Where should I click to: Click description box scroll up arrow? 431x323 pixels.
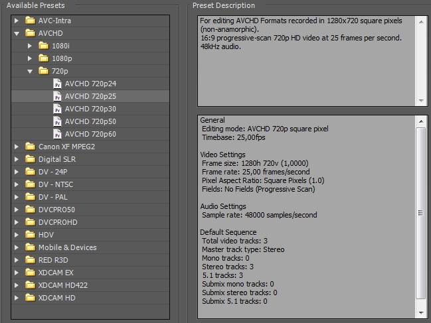[421, 22]
